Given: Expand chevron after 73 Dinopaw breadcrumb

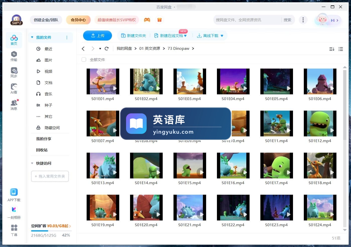Looking at the screenshot, I should click(x=193, y=49).
